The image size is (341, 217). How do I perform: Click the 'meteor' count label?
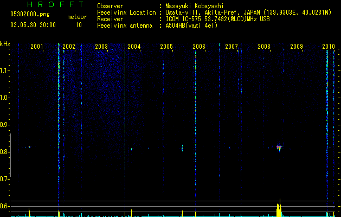coord(77,17)
